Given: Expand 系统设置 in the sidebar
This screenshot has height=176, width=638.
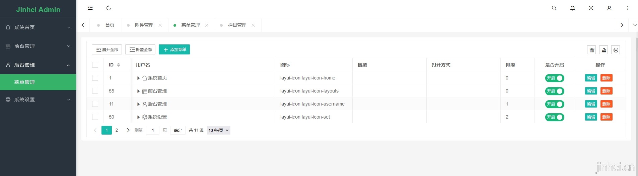Looking at the screenshot, I should [x=38, y=100].
